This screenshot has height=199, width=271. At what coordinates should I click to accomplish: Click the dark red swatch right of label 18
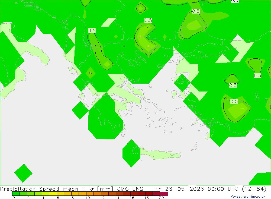(149, 194)
